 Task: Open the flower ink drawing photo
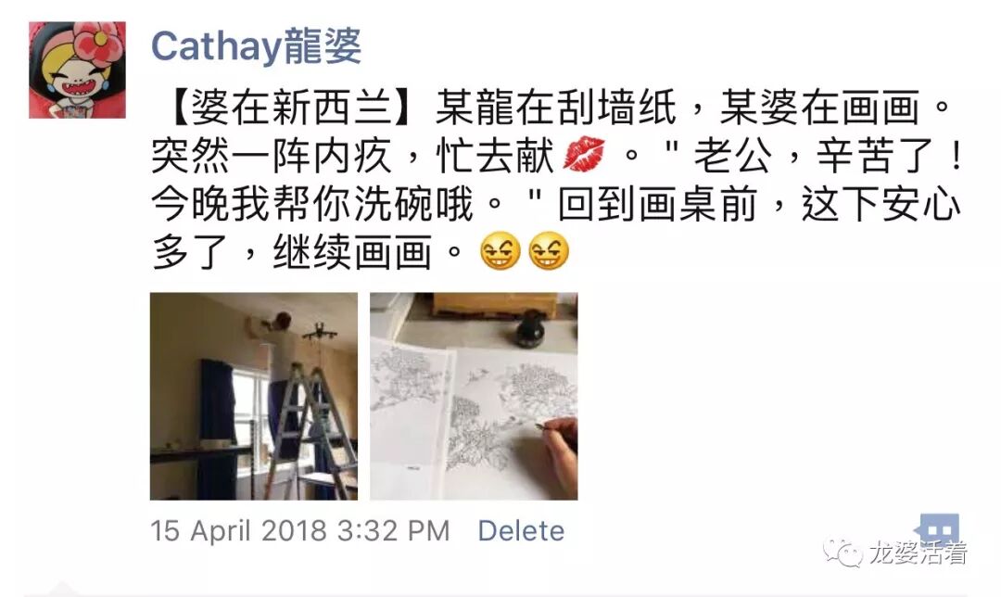[474, 396]
